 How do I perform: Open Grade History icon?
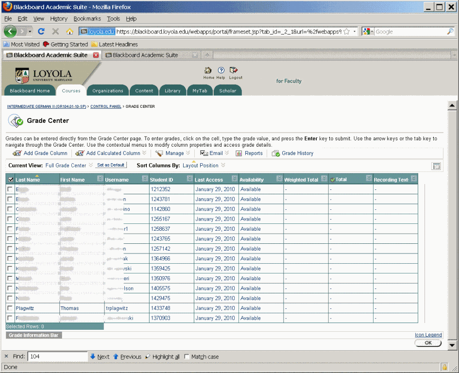tap(275, 153)
